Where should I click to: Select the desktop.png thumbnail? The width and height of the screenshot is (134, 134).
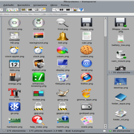(x=121, y=81)
